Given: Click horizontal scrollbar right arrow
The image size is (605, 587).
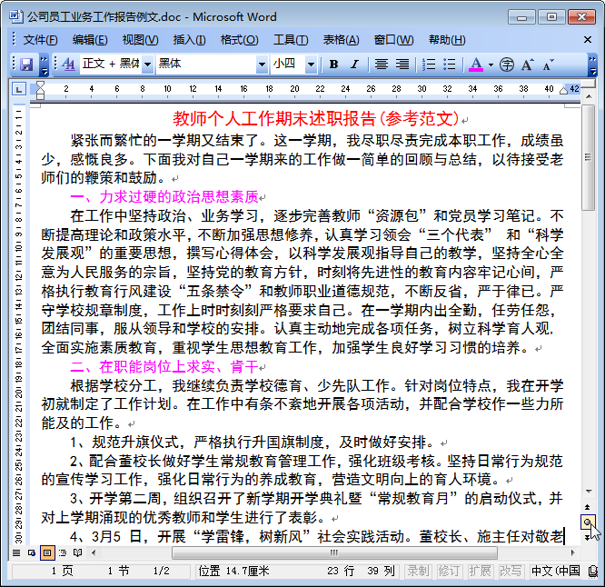Looking at the screenshot, I should (x=572, y=553).
